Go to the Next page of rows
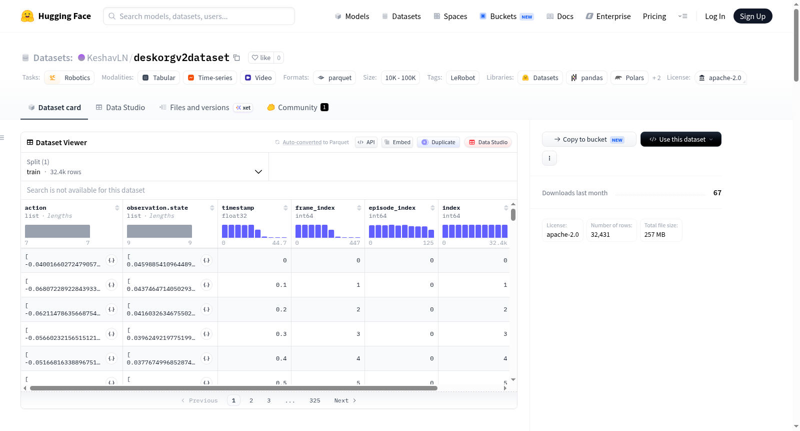The image size is (800, 431). click(345, 400)
